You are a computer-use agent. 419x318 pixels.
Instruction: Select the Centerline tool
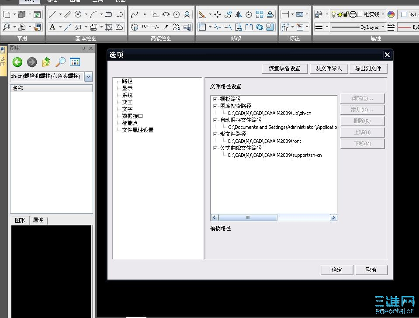[x=68, y=27]
